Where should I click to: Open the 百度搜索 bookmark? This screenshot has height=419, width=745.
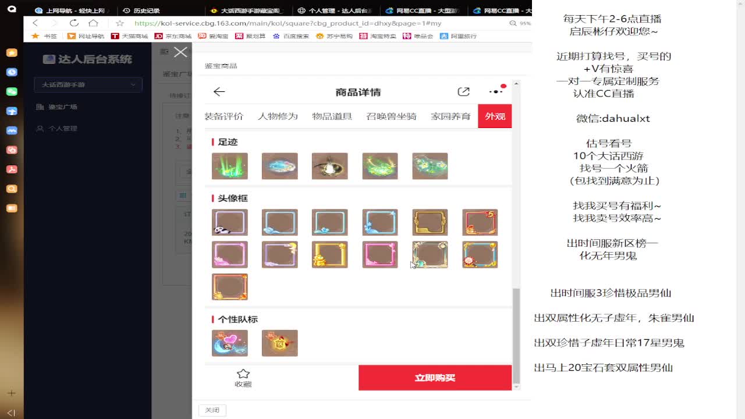point(291,36)
